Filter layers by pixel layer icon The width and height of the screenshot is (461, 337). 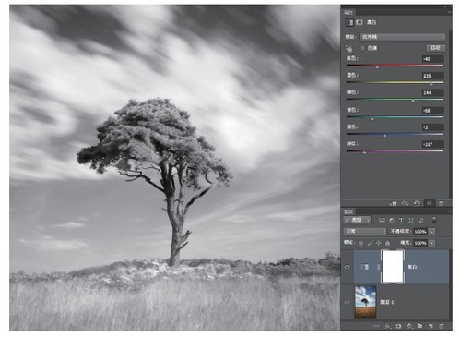coord(382,221)
